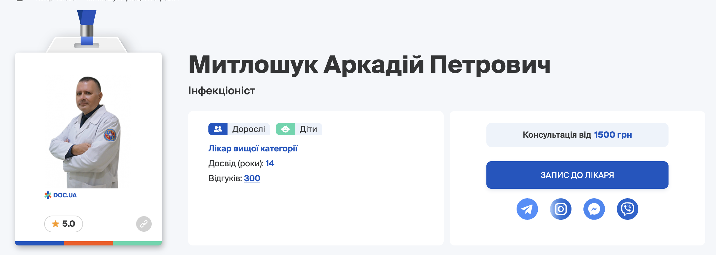The height and width of the screenshot is (255, 716).
Task: Click the orange strip at badge bottom
Action: [88, 243]
